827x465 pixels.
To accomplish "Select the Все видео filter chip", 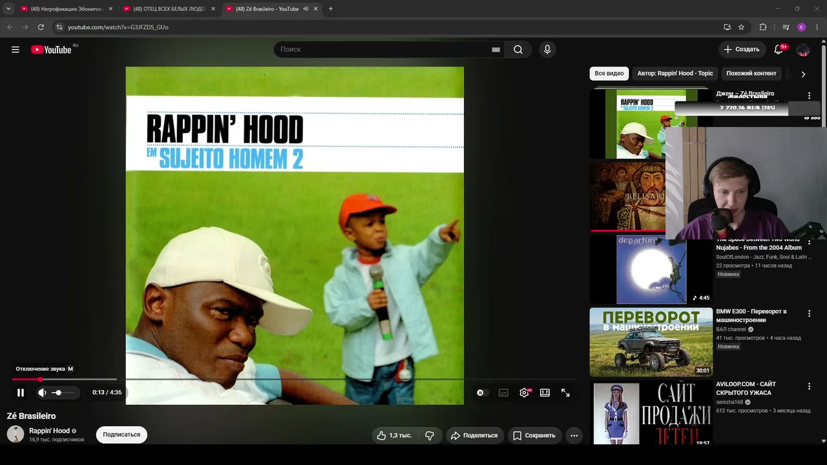I will coord(609,74).
